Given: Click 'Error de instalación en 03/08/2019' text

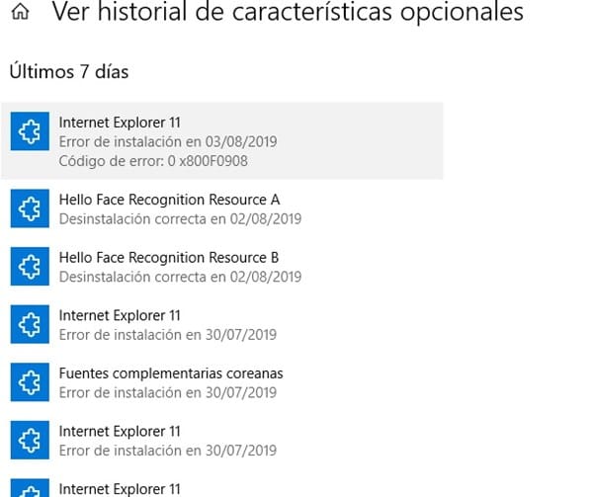Looking at the screenshot, I should click(x=168, y=141).
